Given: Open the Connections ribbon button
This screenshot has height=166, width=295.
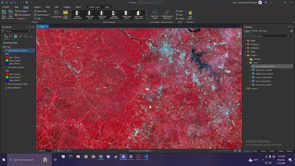Looking at the screenshot, I should [x=57, y=14].
